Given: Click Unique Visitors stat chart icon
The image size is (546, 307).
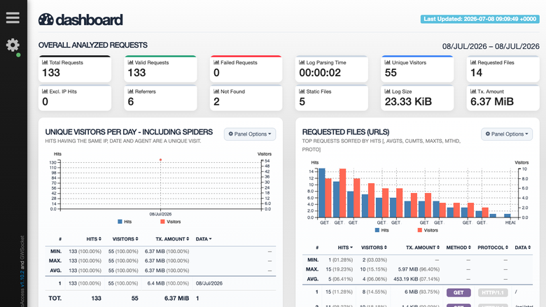Looking at the screenshot, I should [x=387, y=62].
